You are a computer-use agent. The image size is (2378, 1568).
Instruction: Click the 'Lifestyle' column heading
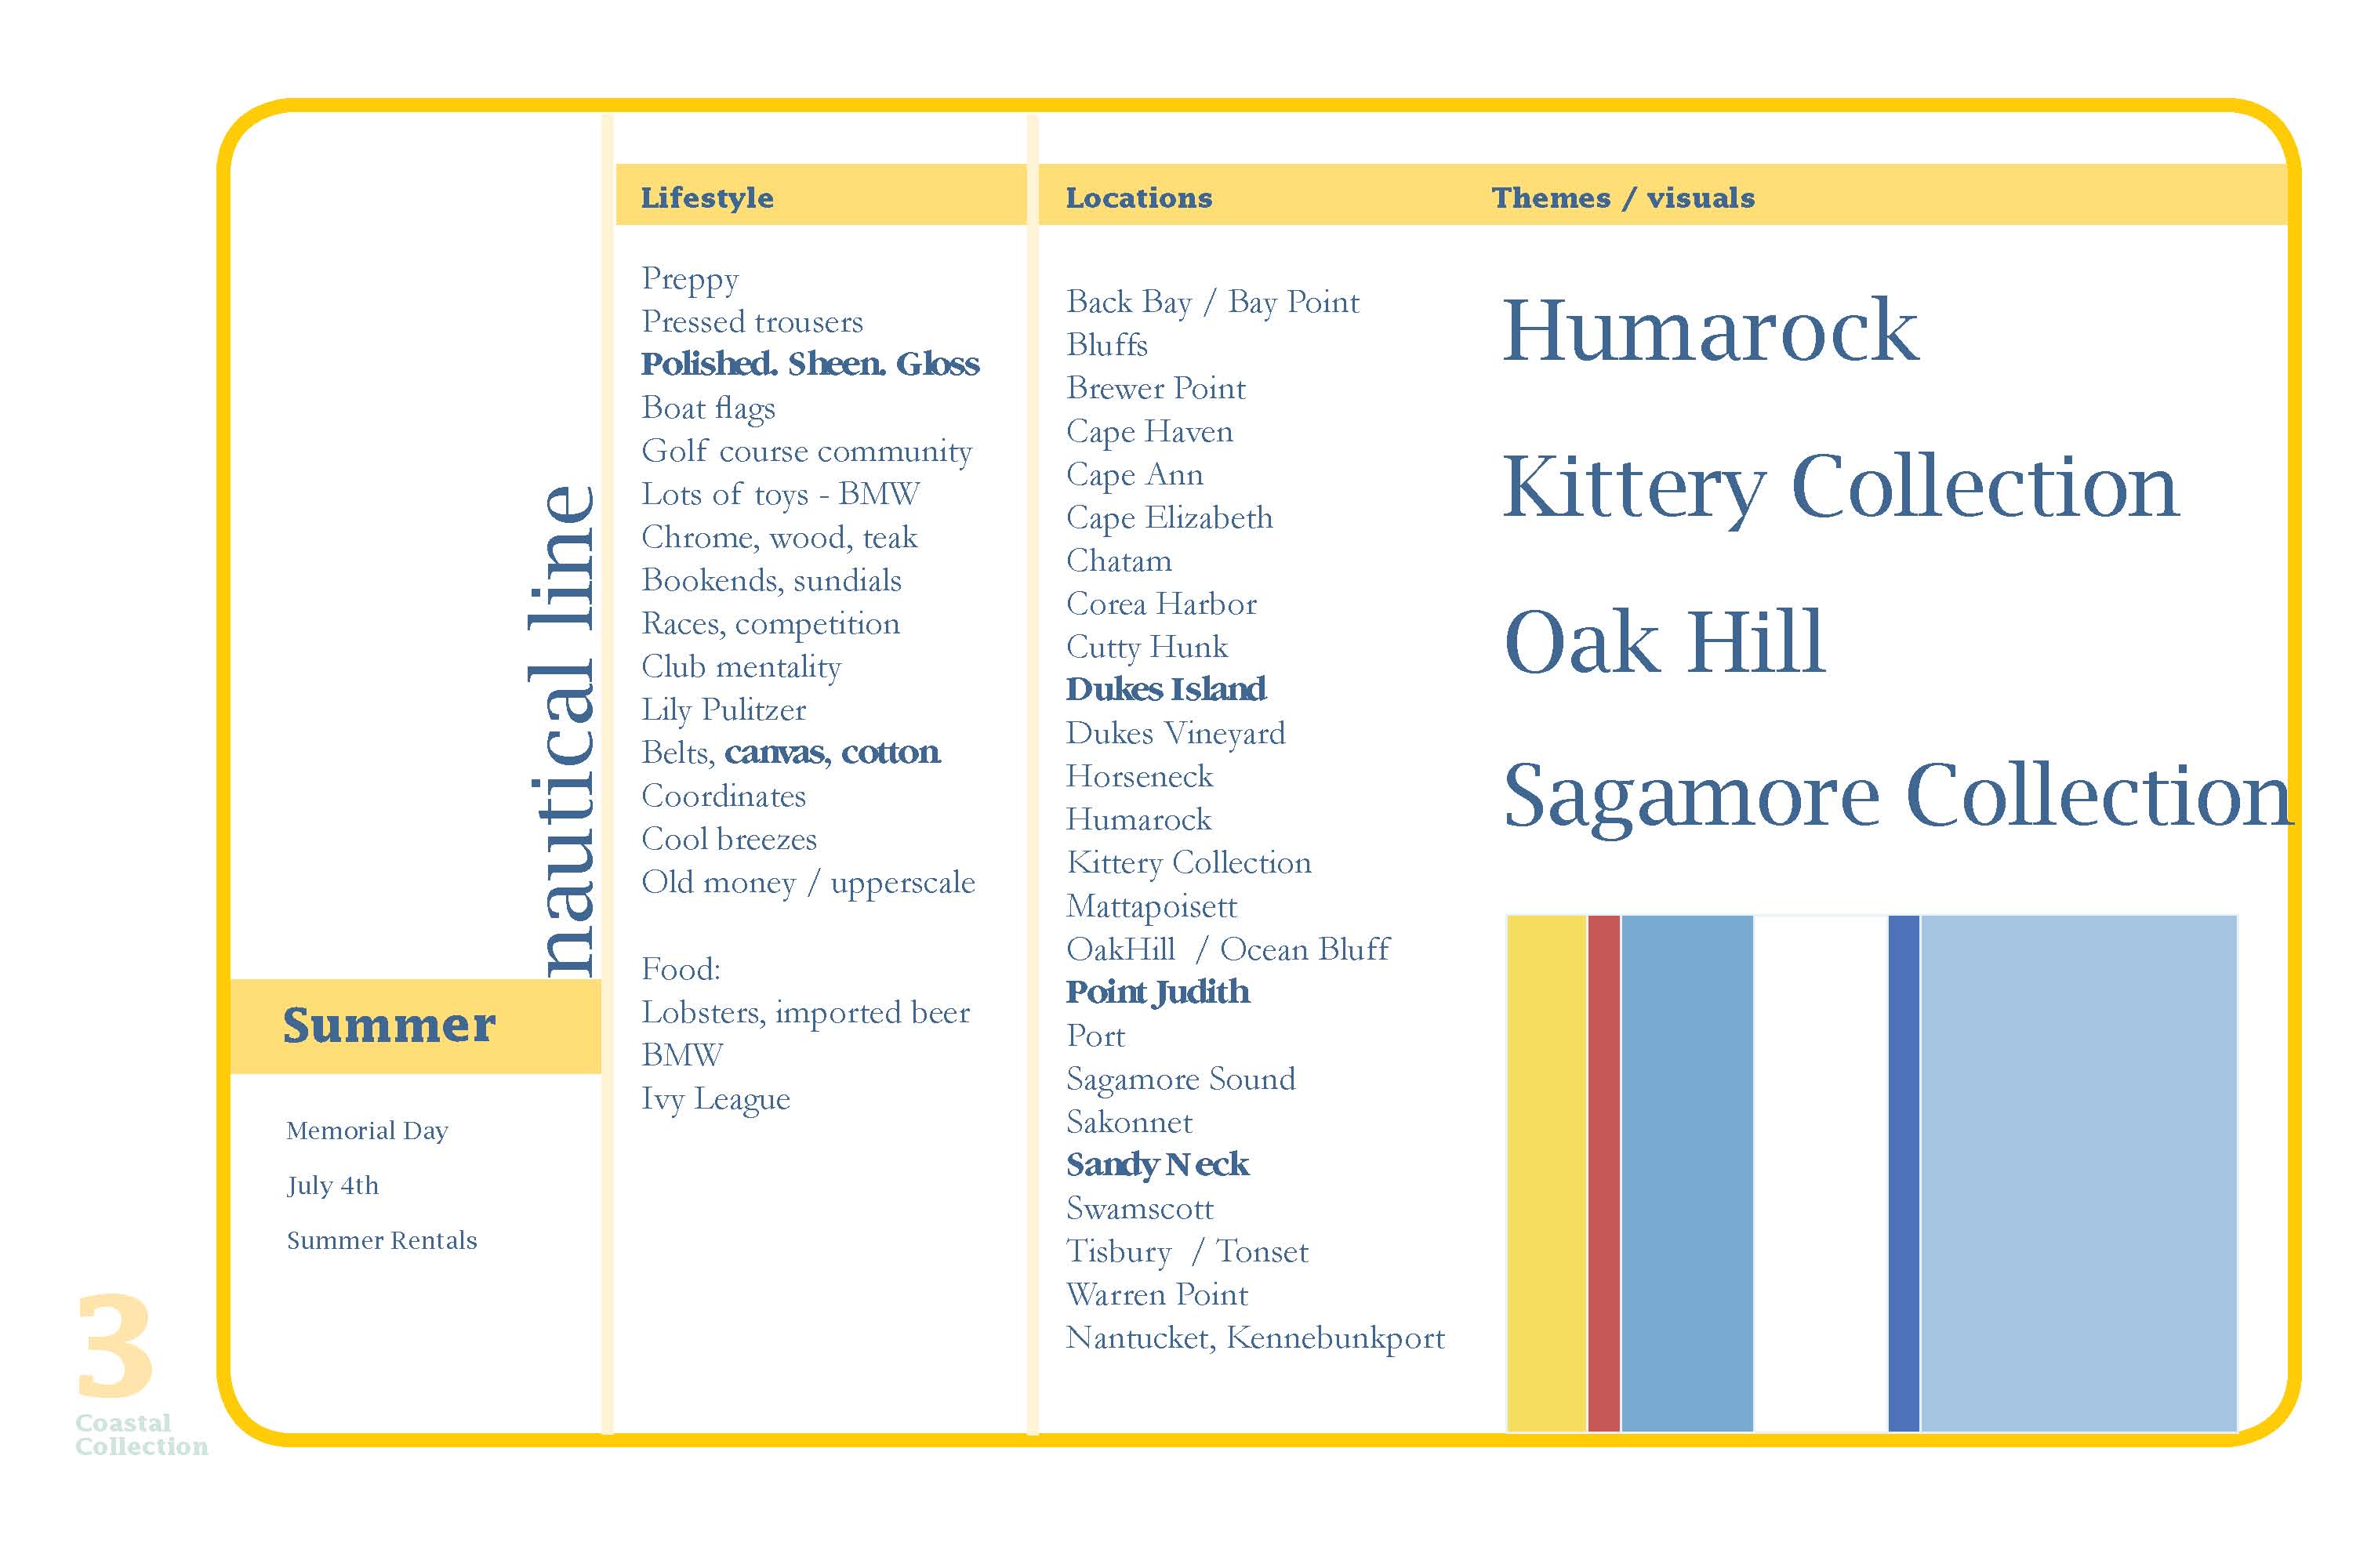pos(707,197)
